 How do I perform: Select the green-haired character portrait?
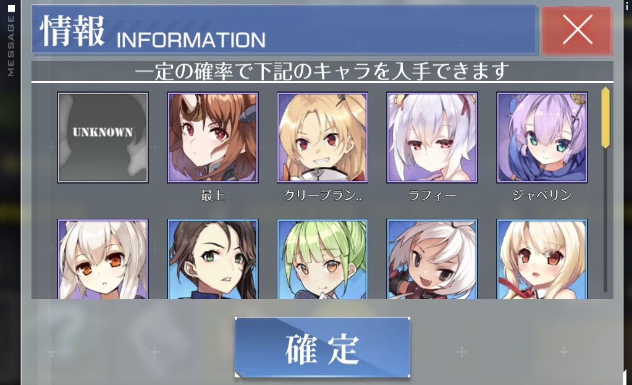pyautogui.click(x=322, y=259)
